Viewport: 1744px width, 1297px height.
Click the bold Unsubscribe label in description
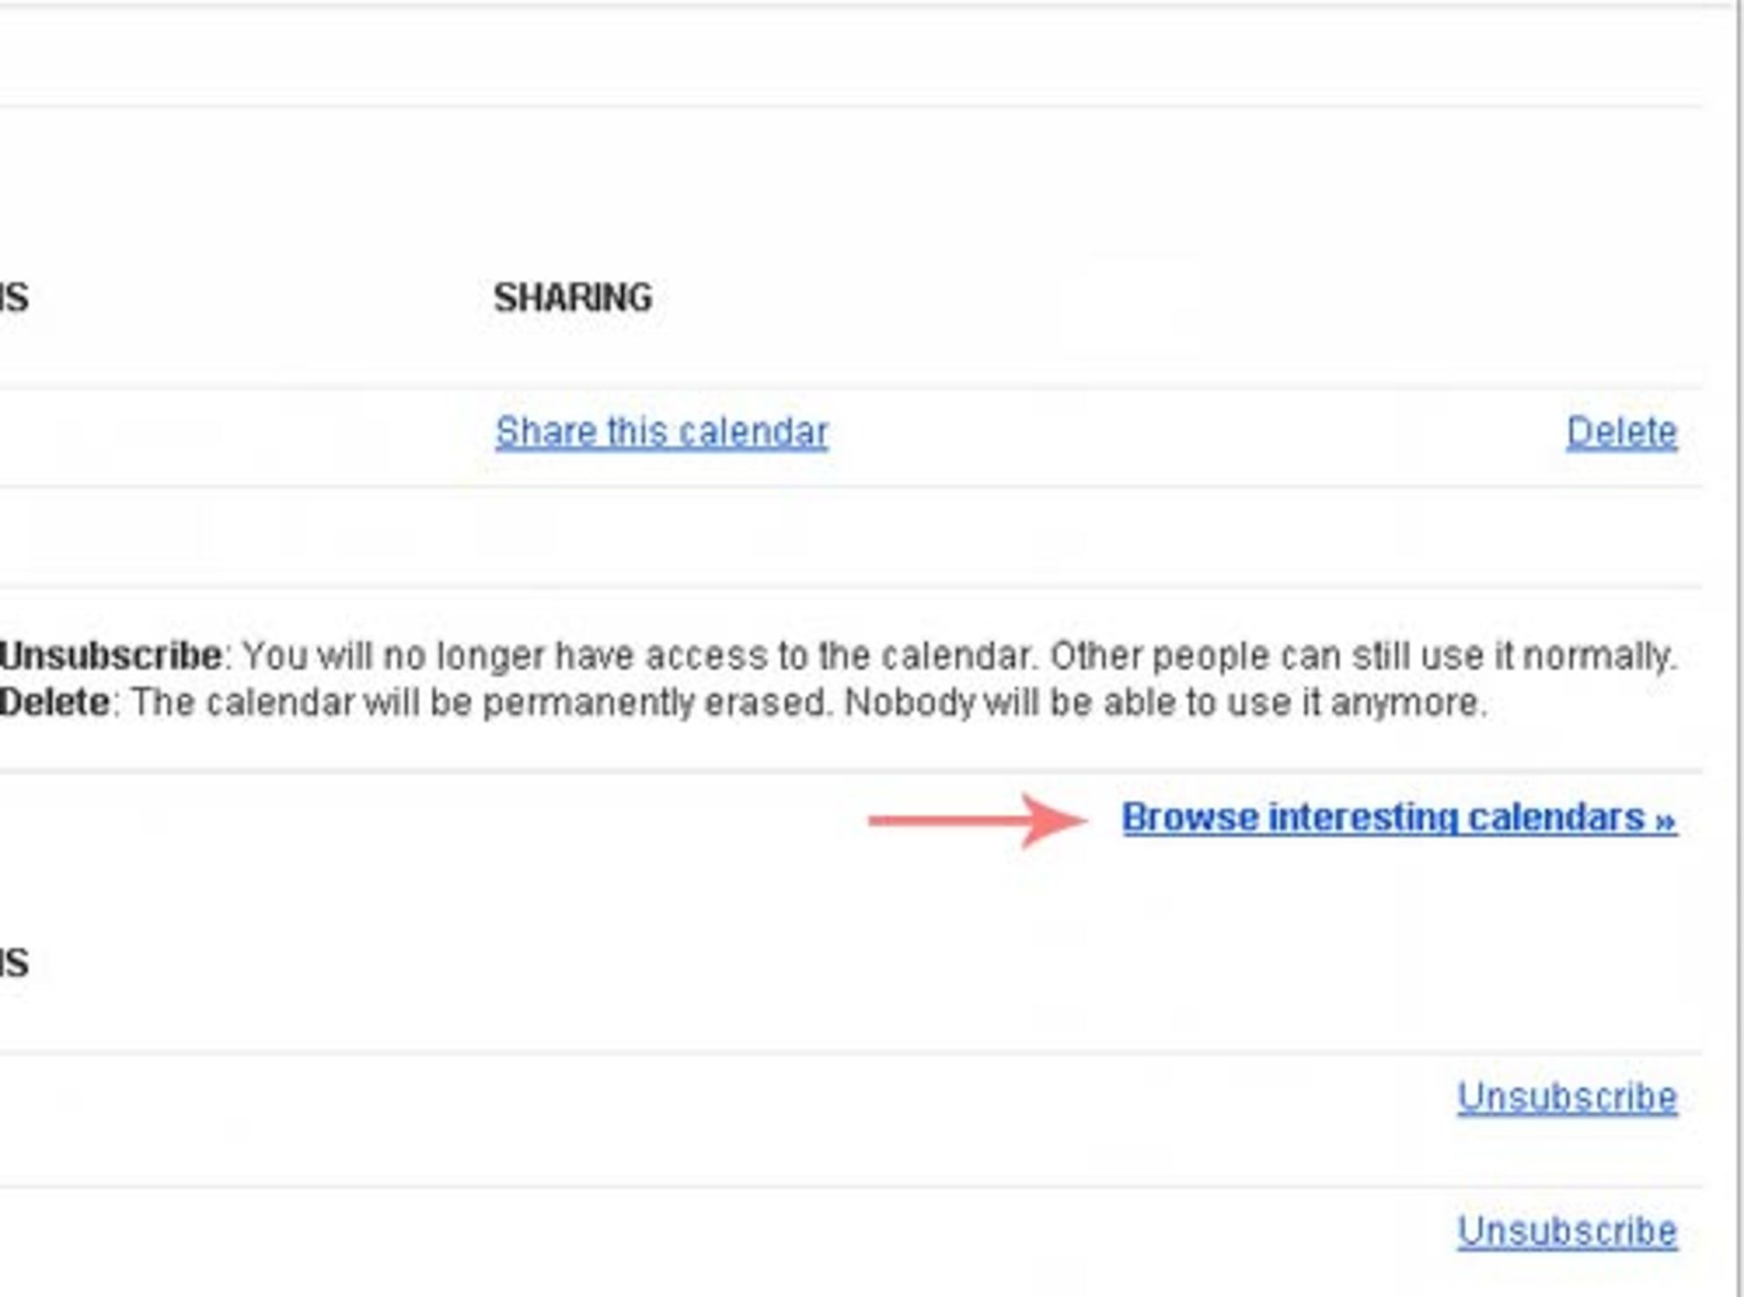111,655
